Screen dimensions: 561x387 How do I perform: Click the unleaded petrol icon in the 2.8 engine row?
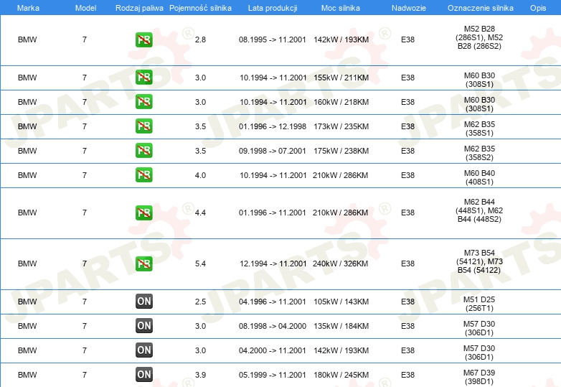(x=143, y=39)
